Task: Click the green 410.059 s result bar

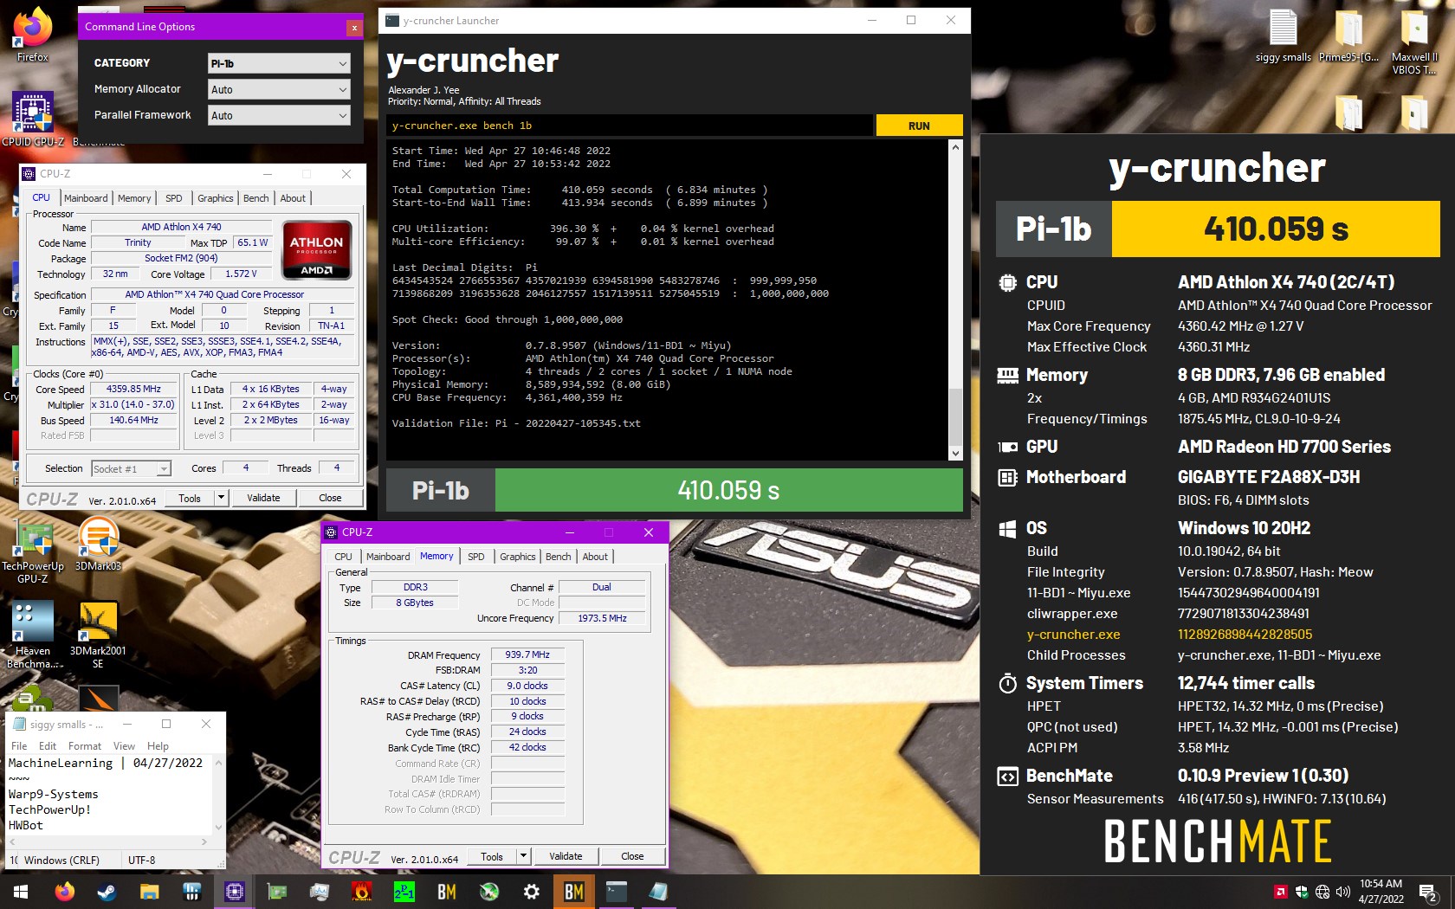Action: [728, 491]
